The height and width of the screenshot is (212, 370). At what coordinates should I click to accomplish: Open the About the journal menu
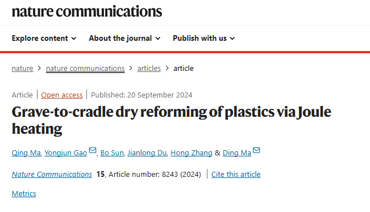(124, 38)
